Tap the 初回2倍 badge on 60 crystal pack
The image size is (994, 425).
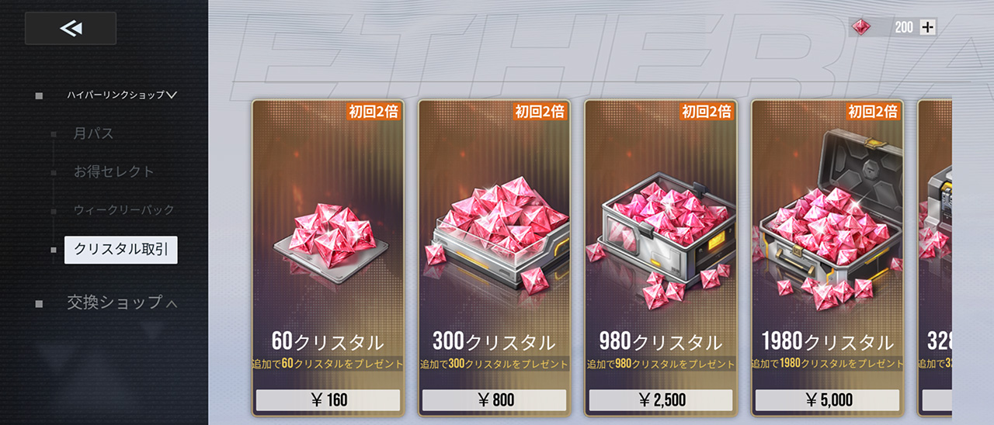coord(374,112)
